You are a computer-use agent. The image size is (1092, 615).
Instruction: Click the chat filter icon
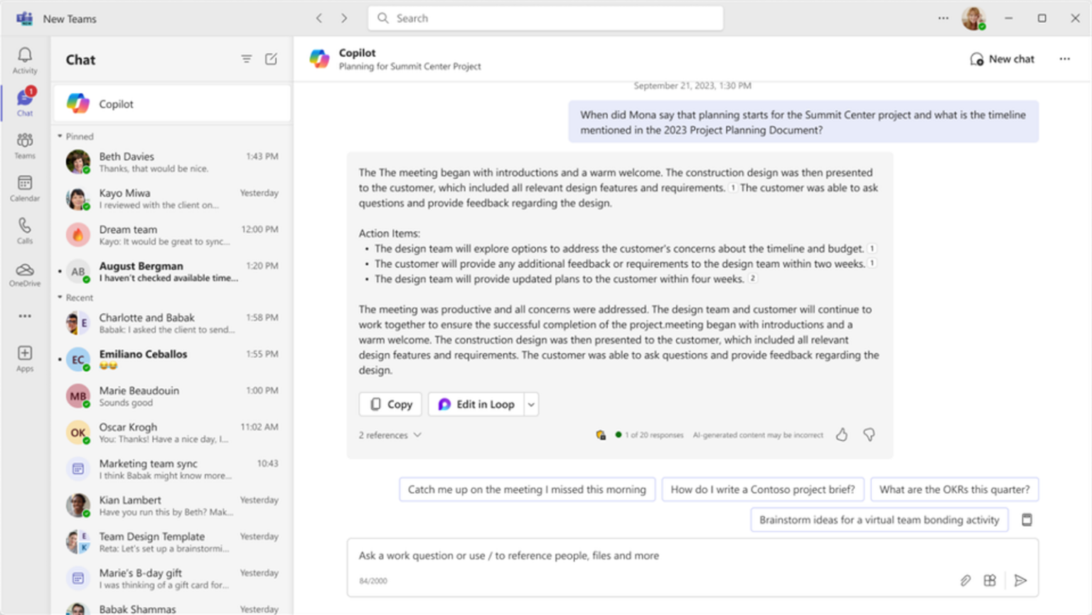pyautogui.click(x=247, y=59)
